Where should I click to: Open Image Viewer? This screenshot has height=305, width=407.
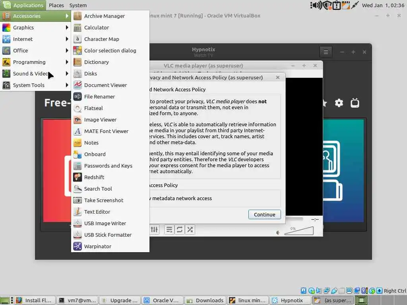110,120
